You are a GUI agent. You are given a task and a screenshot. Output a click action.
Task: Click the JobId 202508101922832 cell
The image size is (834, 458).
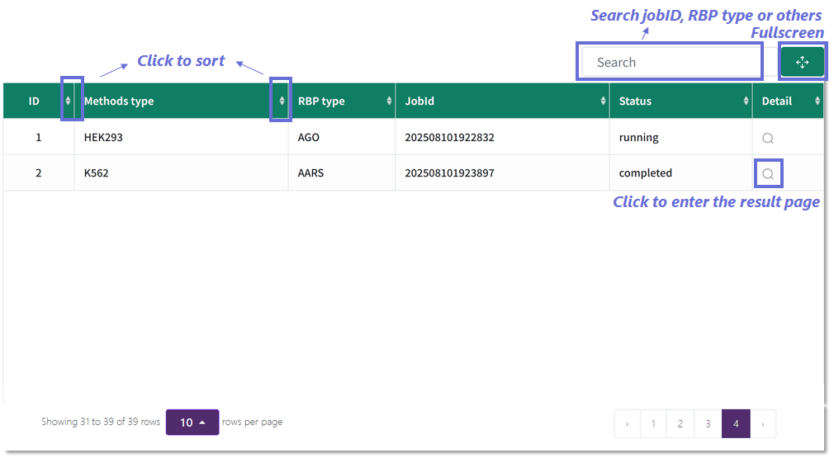click(x=449, y=138)
